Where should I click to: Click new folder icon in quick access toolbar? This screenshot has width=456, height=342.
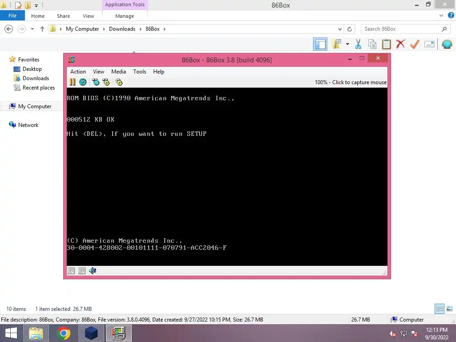click(28, 5)
